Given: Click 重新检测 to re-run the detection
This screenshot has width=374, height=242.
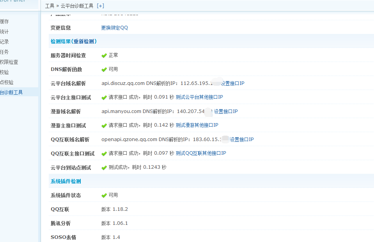Looking at the screenshot, I should (84, 41).
